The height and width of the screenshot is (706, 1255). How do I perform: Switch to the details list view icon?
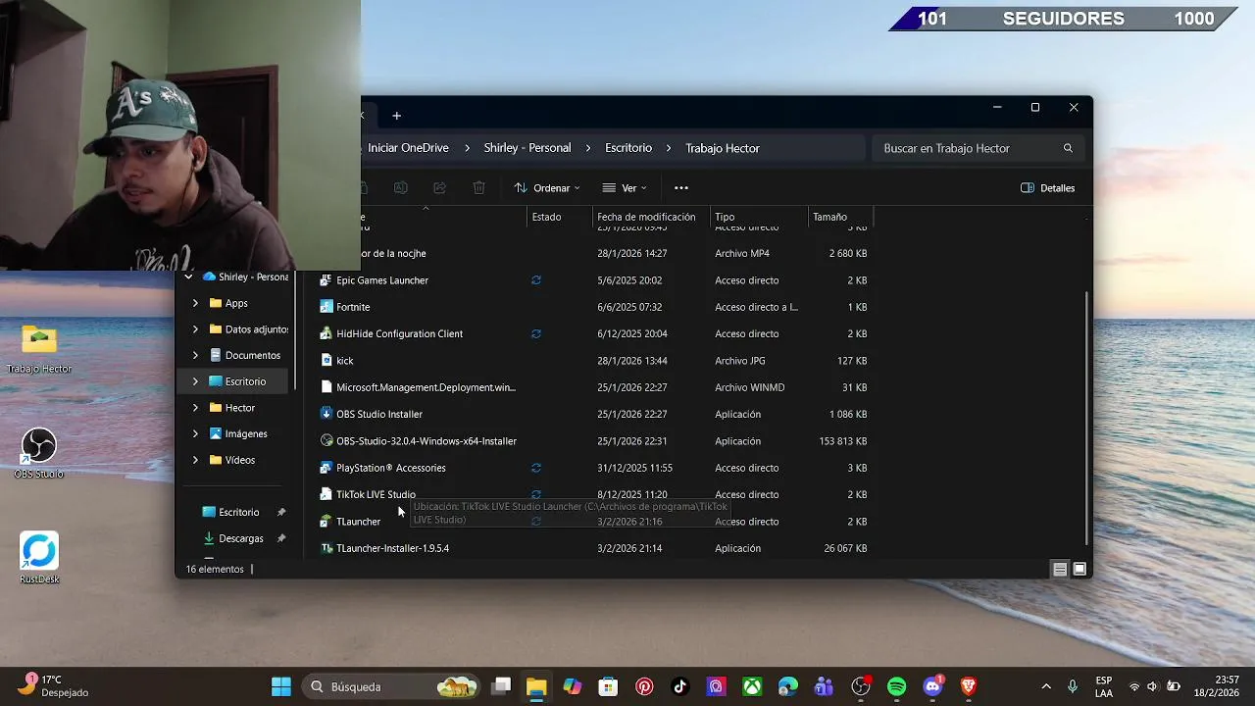tap(1060, 569)
